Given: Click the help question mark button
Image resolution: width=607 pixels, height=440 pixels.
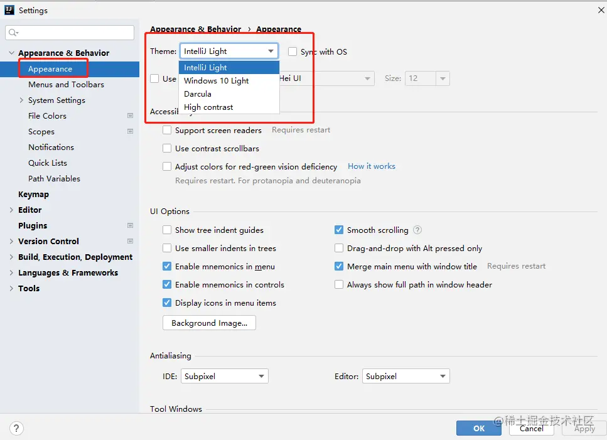Looking at the screenshot, I should pos(16,429).
